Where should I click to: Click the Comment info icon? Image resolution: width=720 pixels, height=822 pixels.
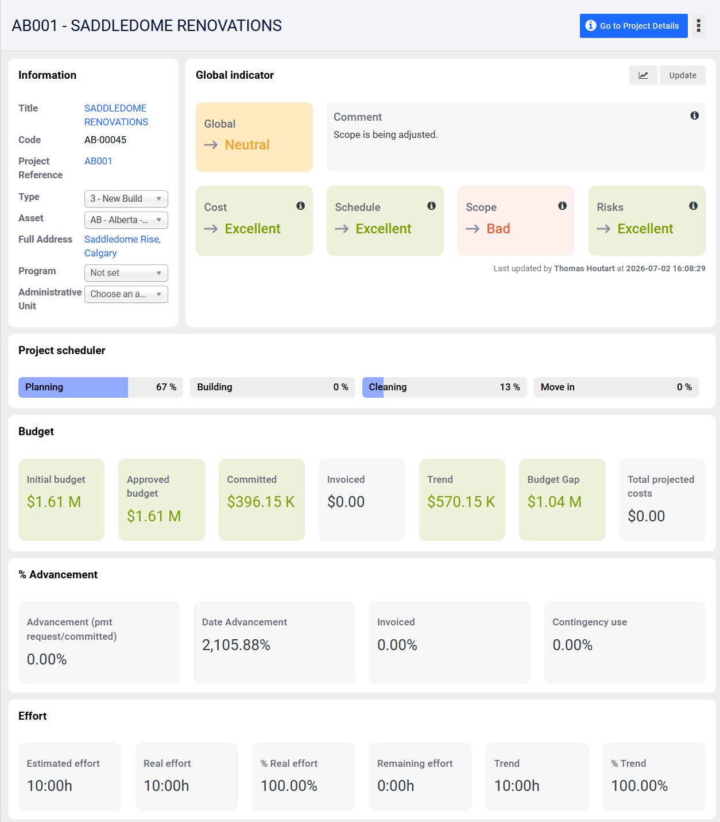(x=694, y=116)
